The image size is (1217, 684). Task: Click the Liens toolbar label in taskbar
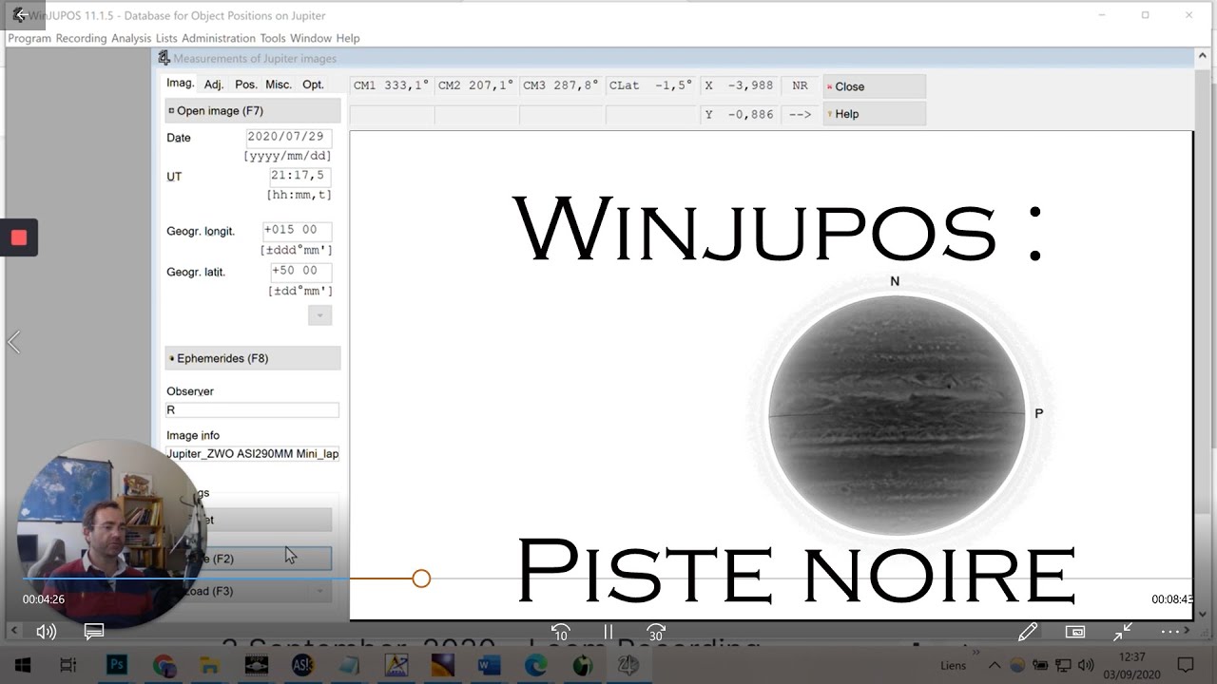coord(953,666)
